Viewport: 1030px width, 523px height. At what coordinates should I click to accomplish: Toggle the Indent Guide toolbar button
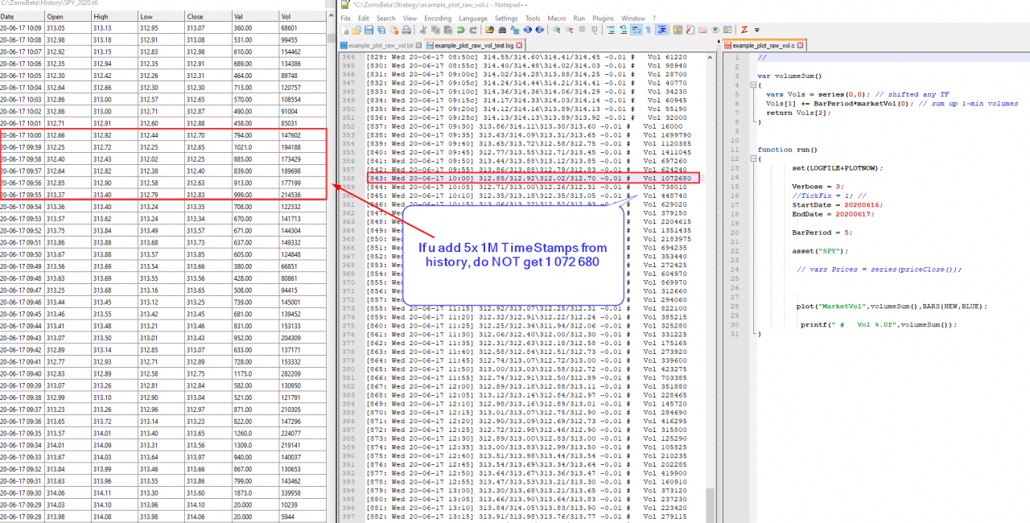pyautogui.click(x=662, y=30)
